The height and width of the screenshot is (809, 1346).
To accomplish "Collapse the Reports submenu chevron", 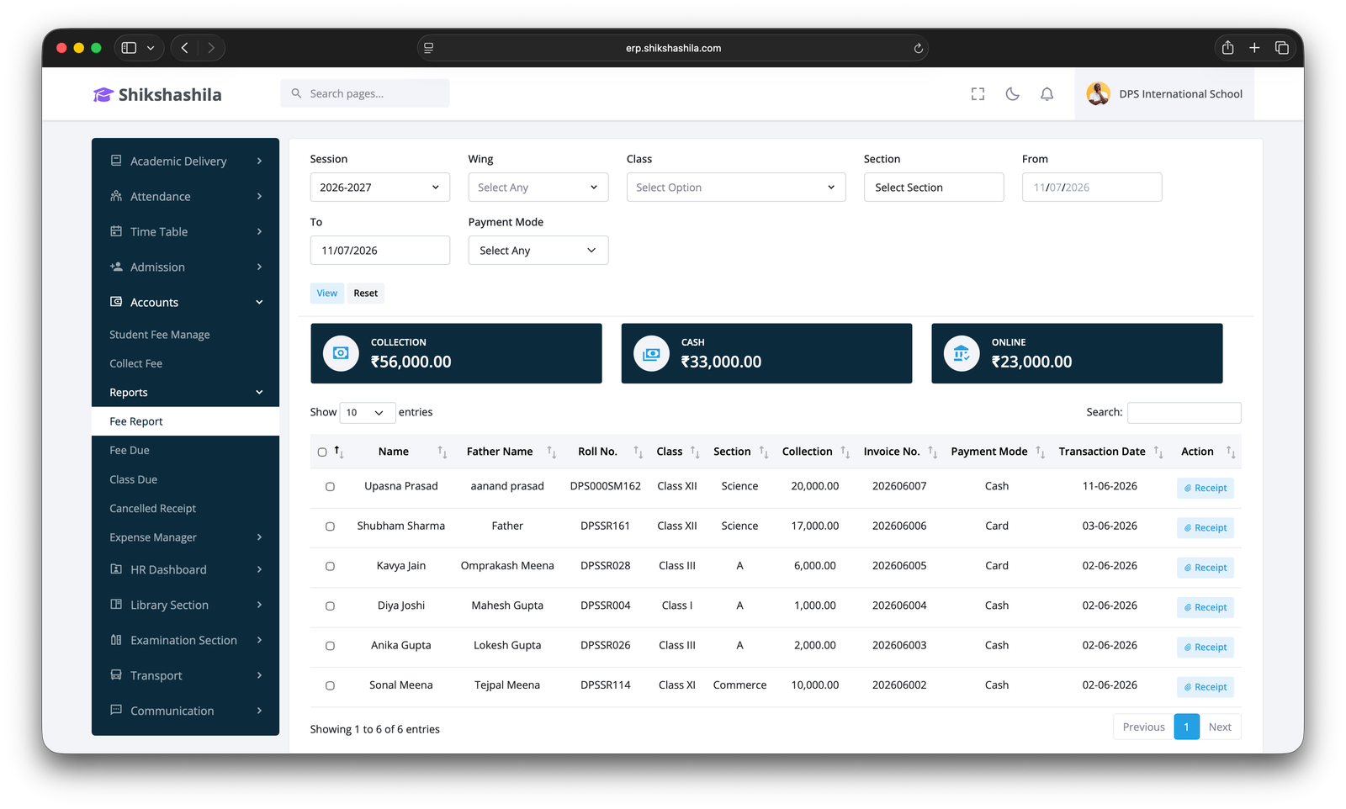I will click(x=259, y=393).
